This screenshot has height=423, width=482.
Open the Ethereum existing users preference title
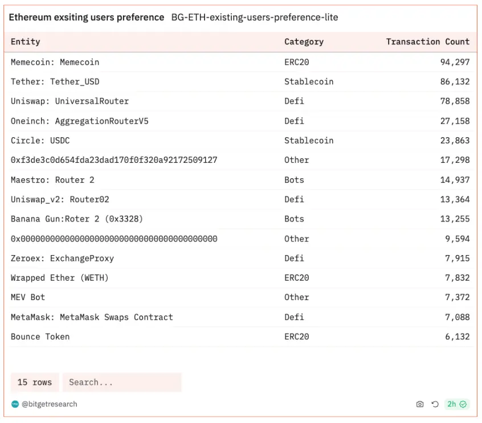pos(86,18)
